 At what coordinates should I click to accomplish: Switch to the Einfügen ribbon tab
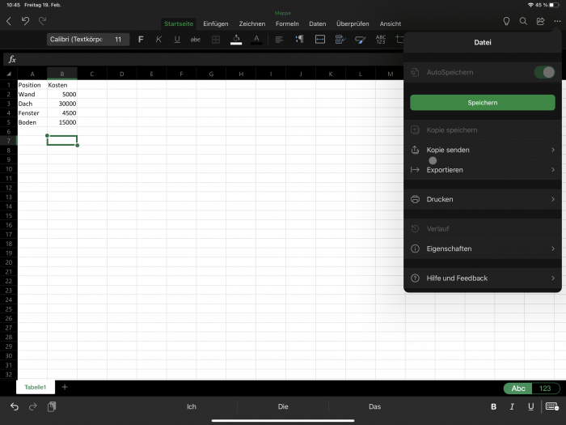(215, 23)
